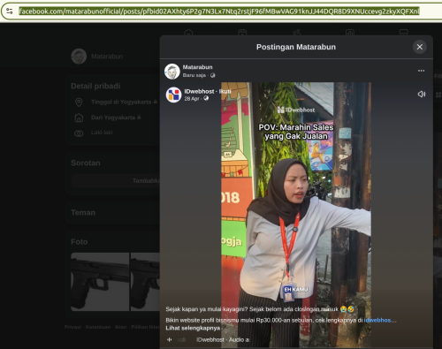Open Matarabun name link in post
Viewport: 442px width, 349px height.
(x=197, y=67)
